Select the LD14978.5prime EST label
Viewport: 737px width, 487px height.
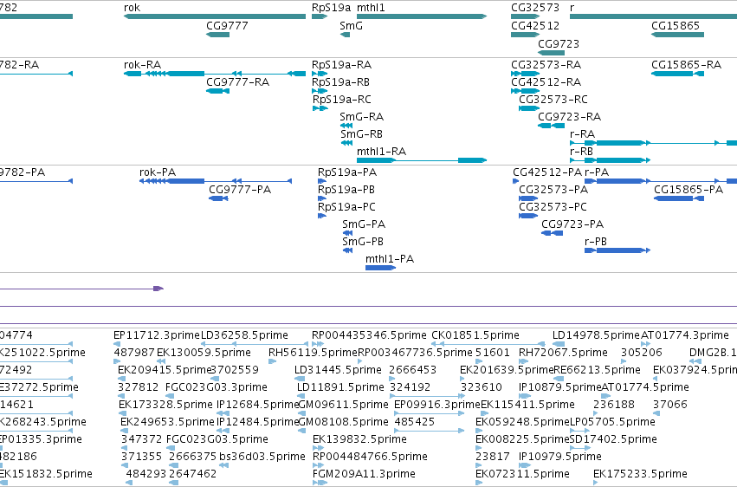[x=596, y=335]
